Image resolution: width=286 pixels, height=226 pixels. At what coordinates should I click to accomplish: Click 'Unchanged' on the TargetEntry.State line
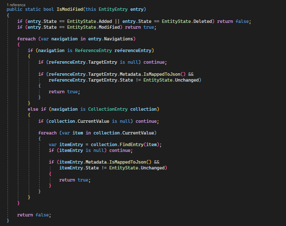tap(187, 80)
